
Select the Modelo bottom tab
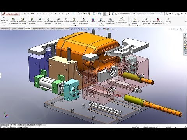tap(13, 125)
